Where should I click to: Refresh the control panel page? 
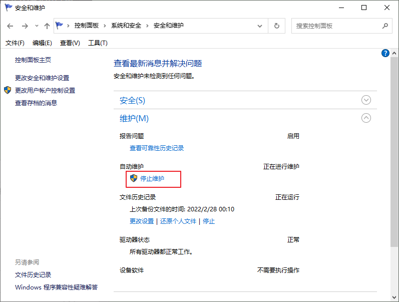pos(277,26)
